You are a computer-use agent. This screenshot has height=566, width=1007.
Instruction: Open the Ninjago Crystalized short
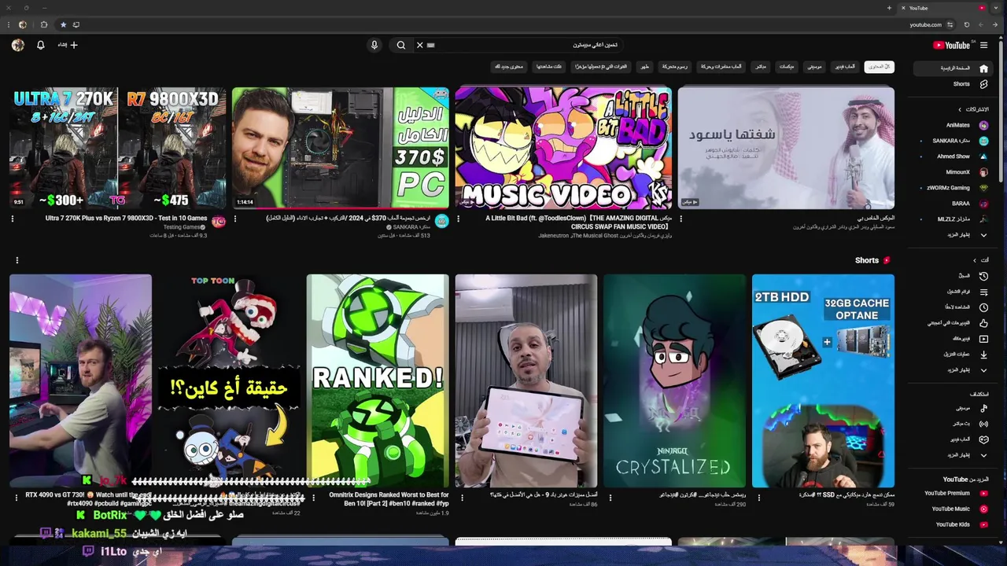674,380
